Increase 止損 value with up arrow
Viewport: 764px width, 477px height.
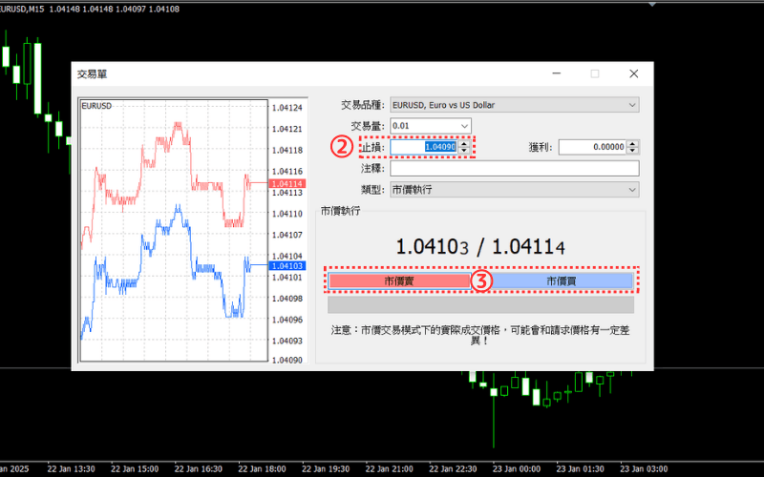[464, 143]
